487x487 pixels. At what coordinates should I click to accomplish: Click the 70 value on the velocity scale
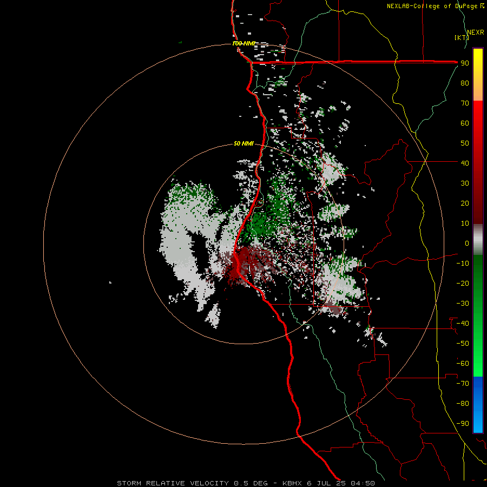[465, 103]
